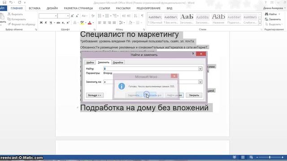The height and width of the screenshot is (161, 287).
Task: Click the Line Spacing icon
Action: [x=121, y=23]
